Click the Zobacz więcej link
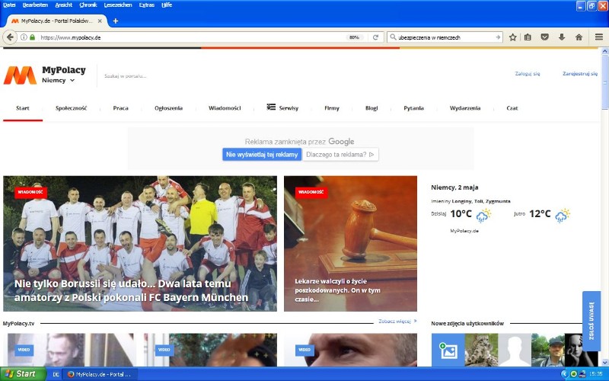 pyautogui.click(x=397, y=322)
